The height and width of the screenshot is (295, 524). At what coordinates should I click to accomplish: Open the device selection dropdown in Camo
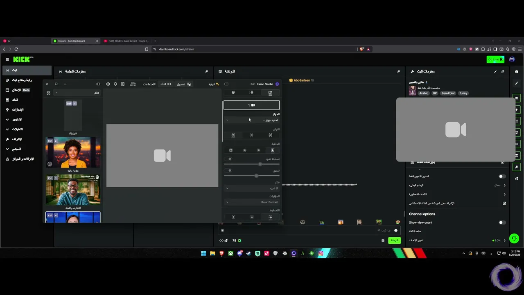tap(252, 120)
